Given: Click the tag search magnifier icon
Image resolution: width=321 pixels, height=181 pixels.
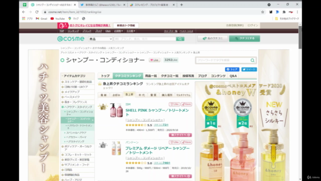Looking at the screenshot, I should (252, 60).
